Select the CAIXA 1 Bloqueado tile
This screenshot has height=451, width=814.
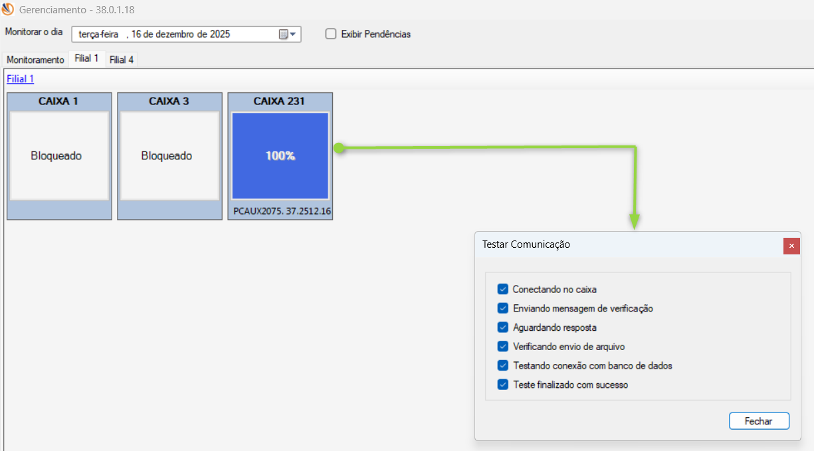[x=59, y=156]
